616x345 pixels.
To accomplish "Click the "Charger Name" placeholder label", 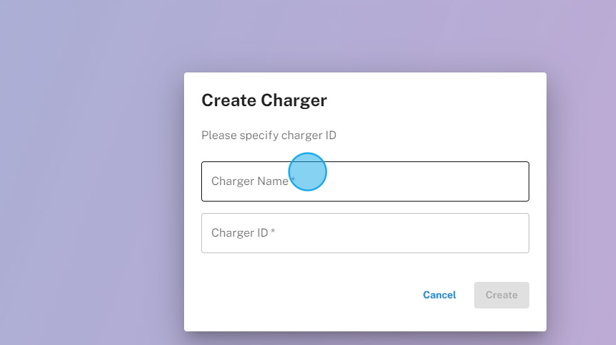I will pos(249,181).
